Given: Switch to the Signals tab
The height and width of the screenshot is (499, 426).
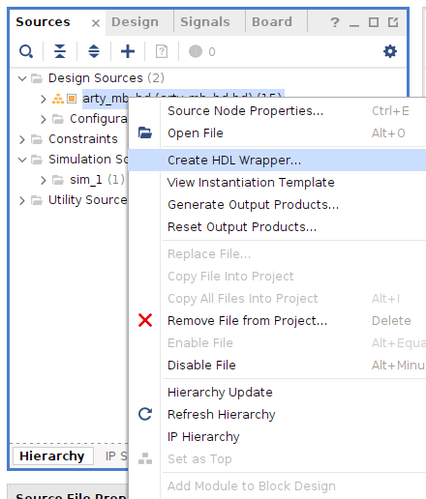Looking at the screenshot, I should pos(205,22).
